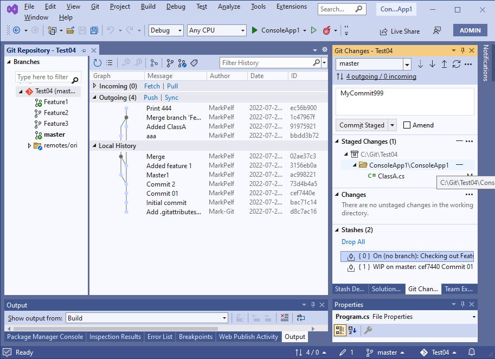Click the Push up-arrow icon in Git Changes
495x359 pixels.
[x=444, y=65]
